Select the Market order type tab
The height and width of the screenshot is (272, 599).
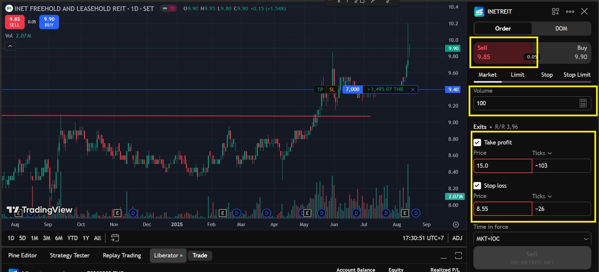coord(487,75)
